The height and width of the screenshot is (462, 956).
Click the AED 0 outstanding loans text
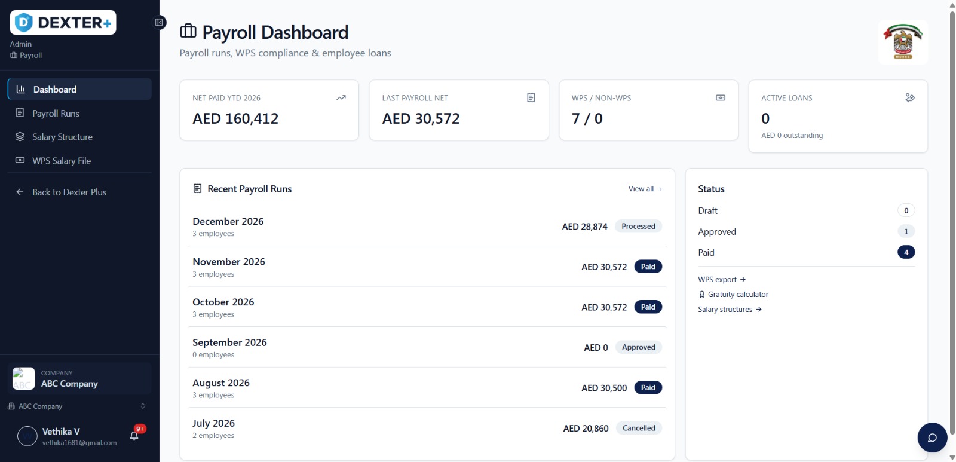(x=792, y=136)
